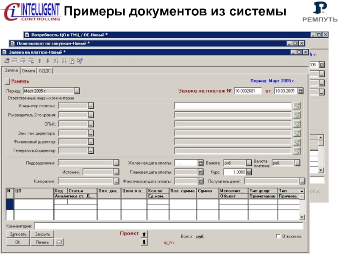Click the ЦО column header
This screenshot has height=254, width=339.
tap(34, 193)
